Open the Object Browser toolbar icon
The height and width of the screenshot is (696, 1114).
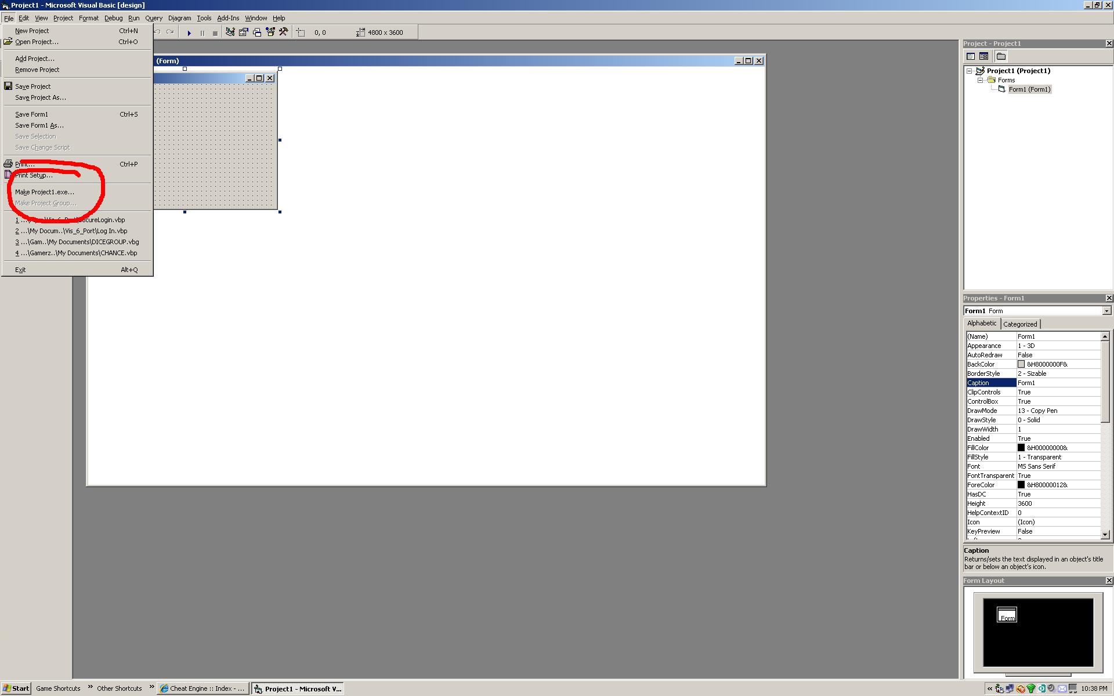(270, 32)
